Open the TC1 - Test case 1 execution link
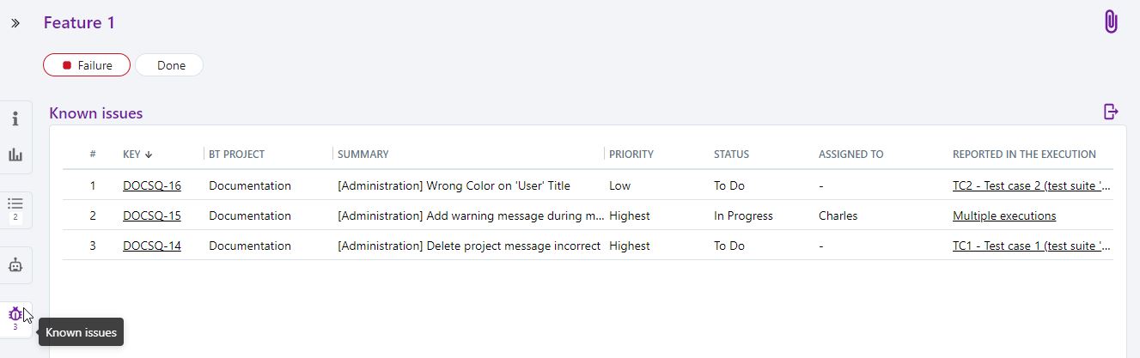 (x=1031, y=246)
